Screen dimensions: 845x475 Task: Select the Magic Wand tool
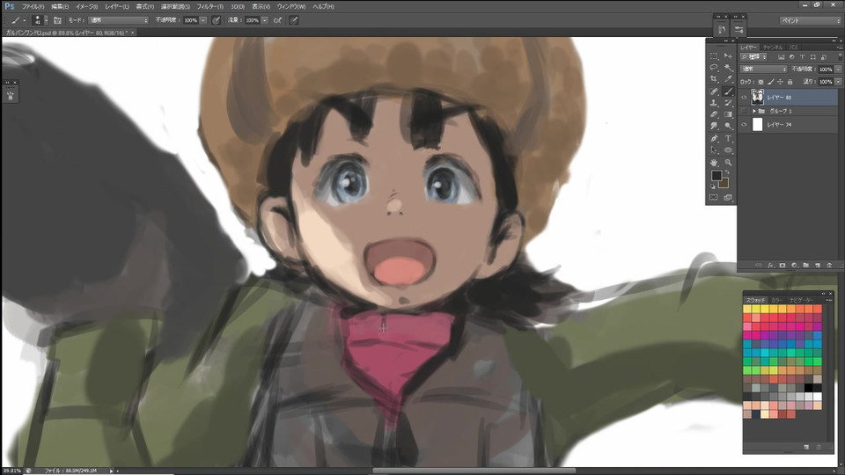point(728,68)
